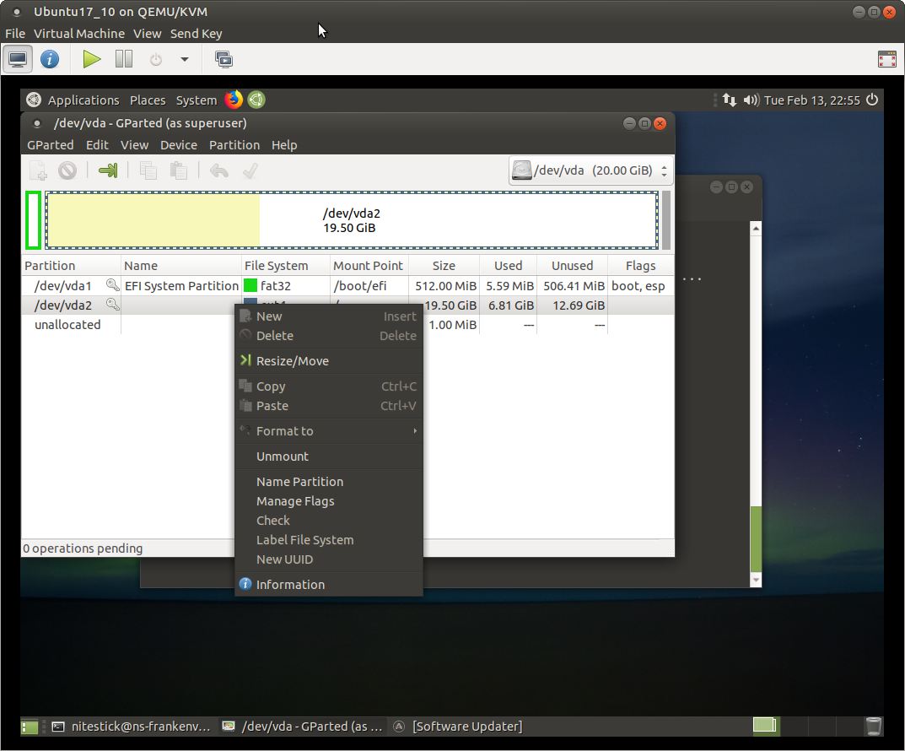Click the GParted paste partition toolbar icon
This screenshot has height=751, width=905.
pyautogui.click(x=178, y=170)
